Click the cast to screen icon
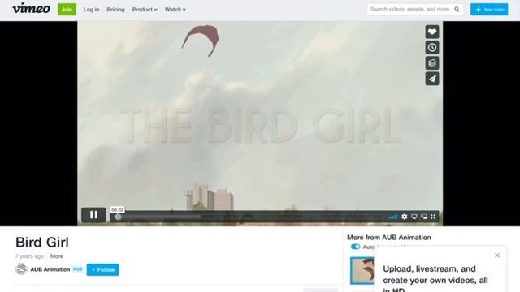 tap(414, 217)
